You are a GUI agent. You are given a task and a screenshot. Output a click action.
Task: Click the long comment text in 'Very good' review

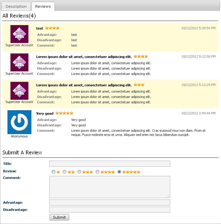(x=138, y=133)
